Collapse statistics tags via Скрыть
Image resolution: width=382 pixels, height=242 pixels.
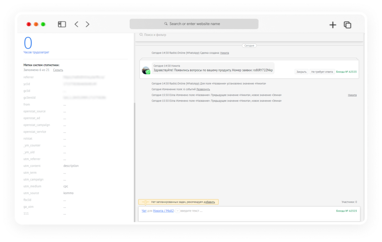click(58, 70)
